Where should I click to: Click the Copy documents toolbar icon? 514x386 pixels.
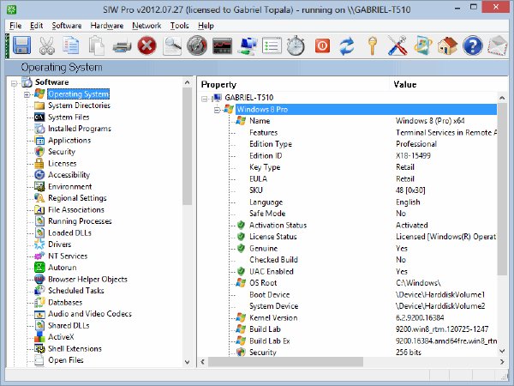coord(71,45)
